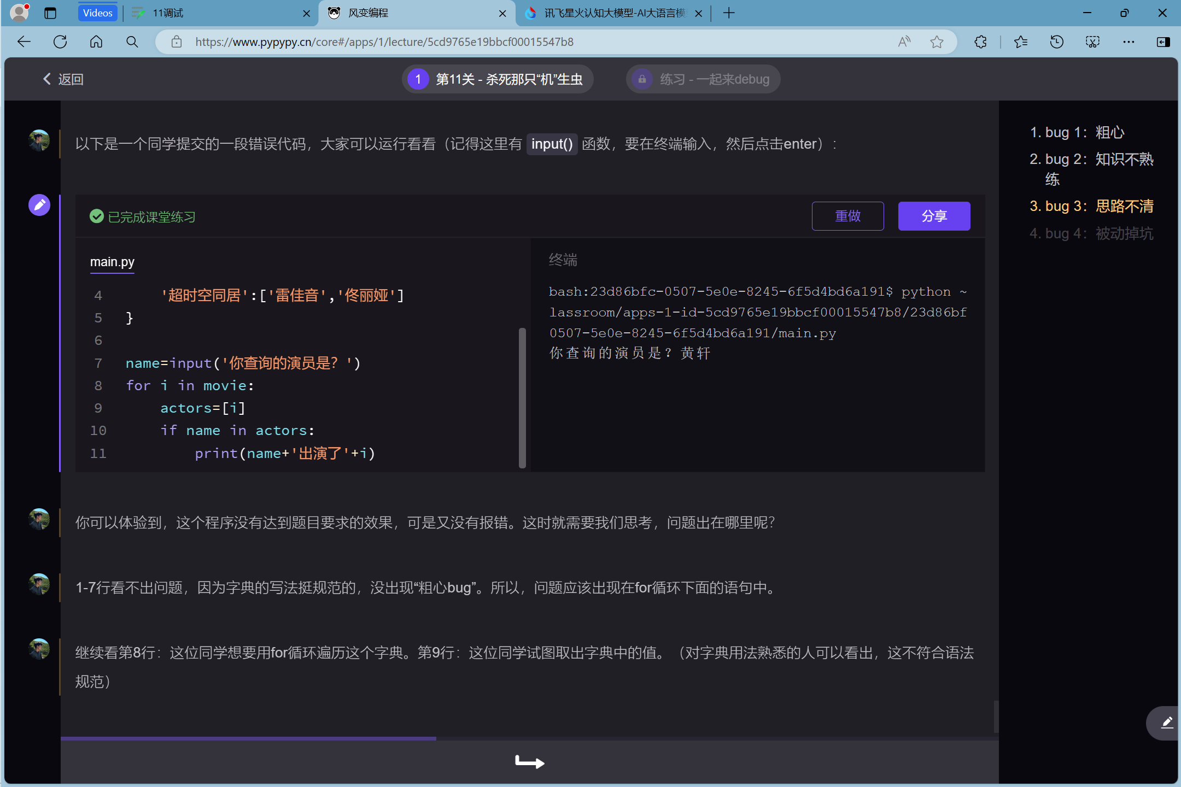Viewport: 1181px width, 787px height.
Task: View site information lock icon
Action: click(176, 42)
